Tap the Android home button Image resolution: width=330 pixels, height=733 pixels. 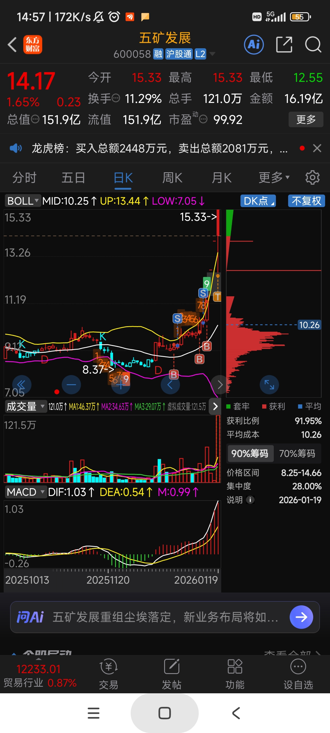point(165,713)
